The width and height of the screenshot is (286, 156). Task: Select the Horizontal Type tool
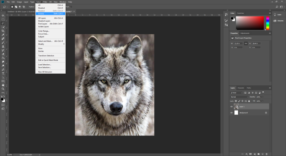coord(3,74)
